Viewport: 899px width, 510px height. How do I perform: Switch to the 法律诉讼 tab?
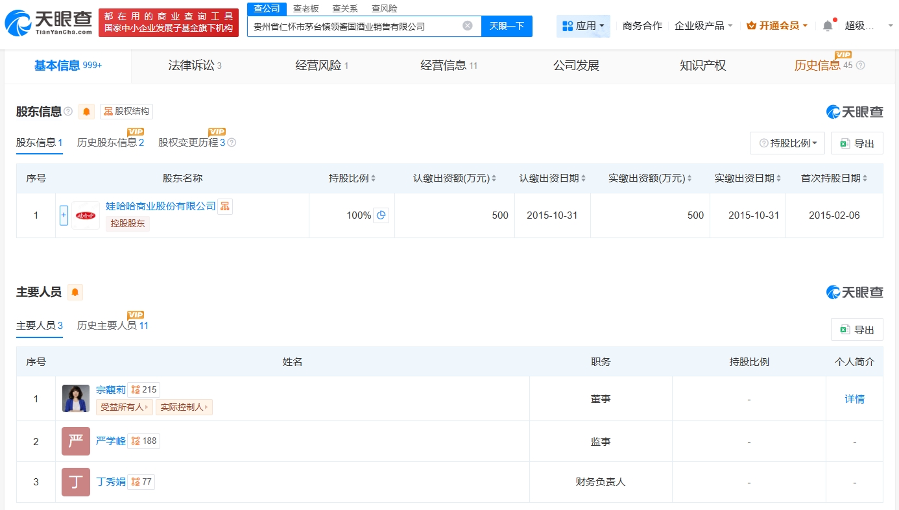[x=194, y=66]
